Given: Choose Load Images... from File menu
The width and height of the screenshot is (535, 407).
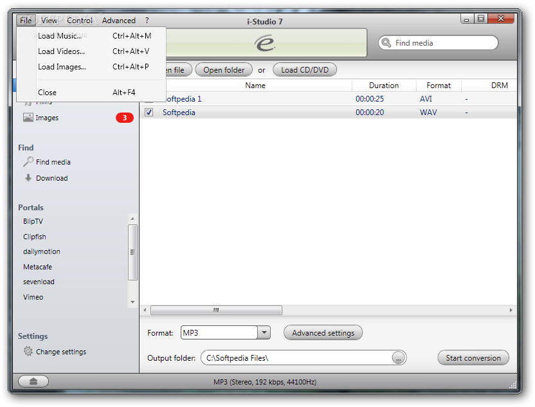Looking at the screenshot, I should [91, 67].
